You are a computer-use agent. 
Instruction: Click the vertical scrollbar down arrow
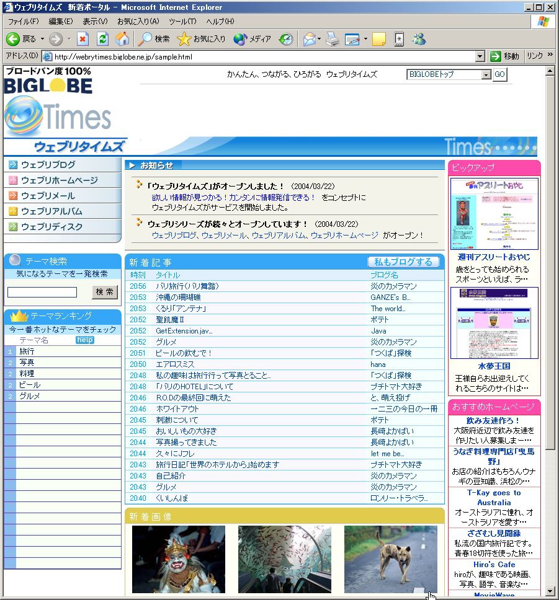pos(550,591)
